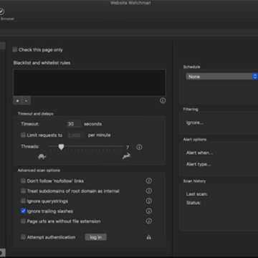Viewport: 258px width, 258px height.
Task: Click the Threads value 7
Action: click(x=128, y=147)
